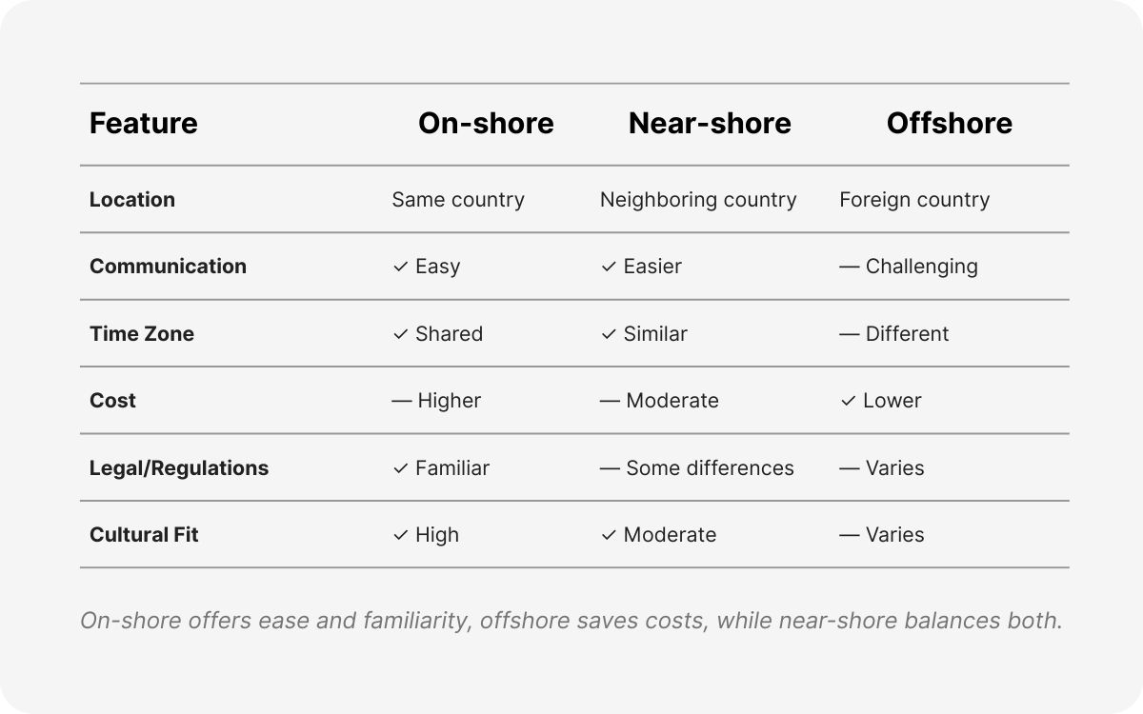This screenshot has width=1143, height=714.
Task: Click the italic caption below the table
Action: (571, 621)
